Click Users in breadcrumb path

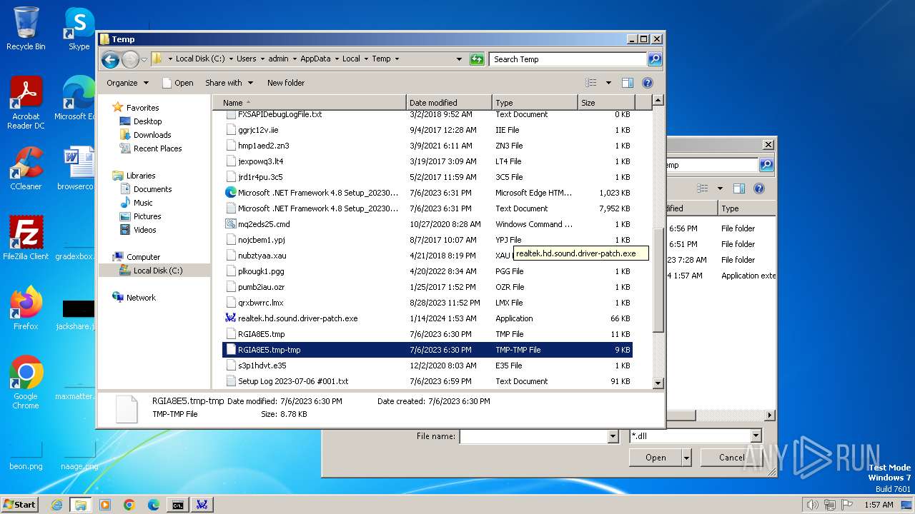pos(246,59)
